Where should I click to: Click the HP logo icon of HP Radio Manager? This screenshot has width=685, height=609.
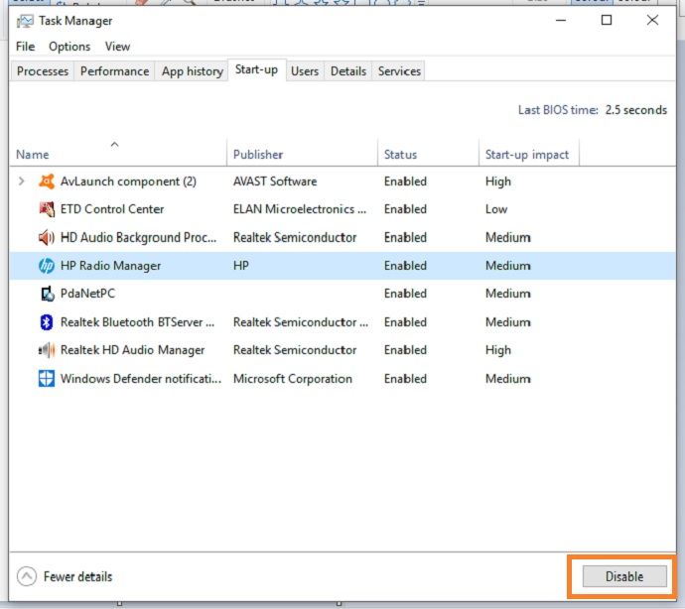[47, 266]
